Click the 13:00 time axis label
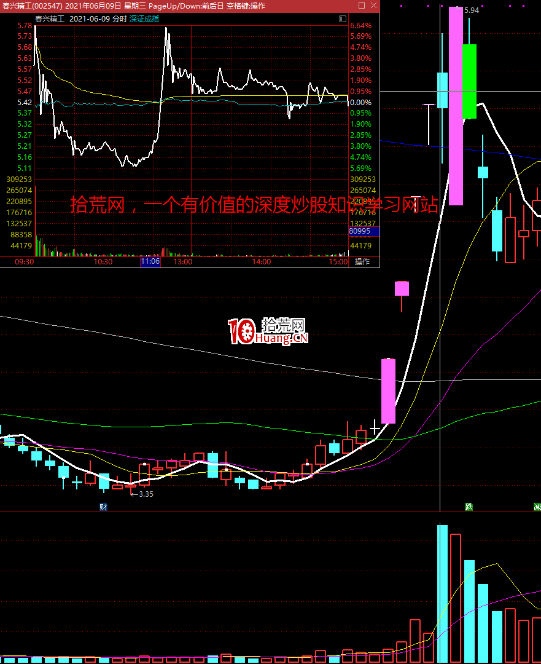This screenshot has width=541, height=664. click(x=183, y=262)
